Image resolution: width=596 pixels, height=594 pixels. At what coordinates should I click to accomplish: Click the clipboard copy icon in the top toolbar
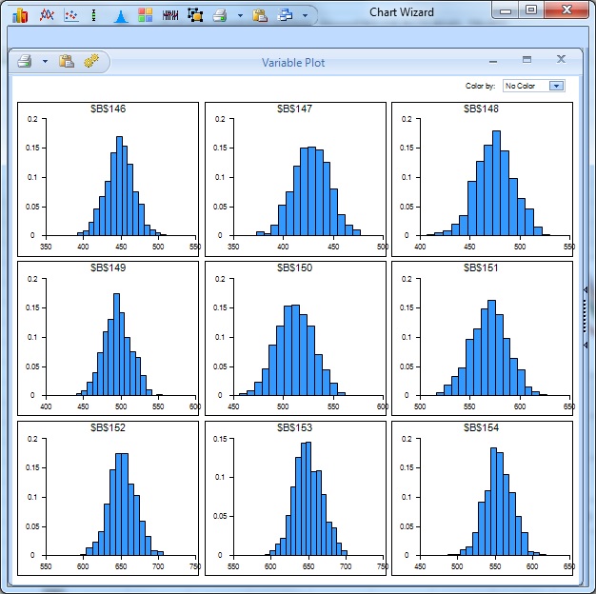coord(260,15)
